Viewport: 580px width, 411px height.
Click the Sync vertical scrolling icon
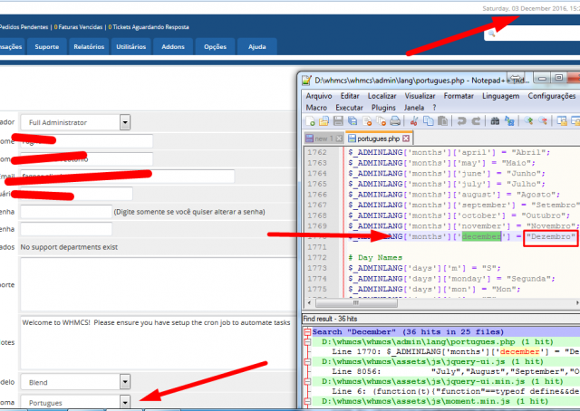[562, 121]
